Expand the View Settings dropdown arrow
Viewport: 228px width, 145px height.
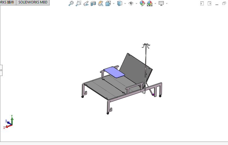point(167,3)
